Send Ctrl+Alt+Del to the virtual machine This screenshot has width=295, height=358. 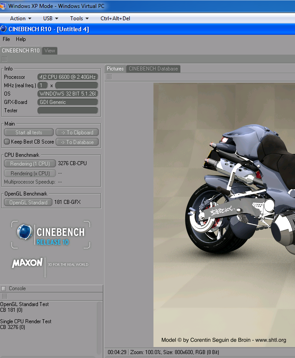tap(115, 18)
